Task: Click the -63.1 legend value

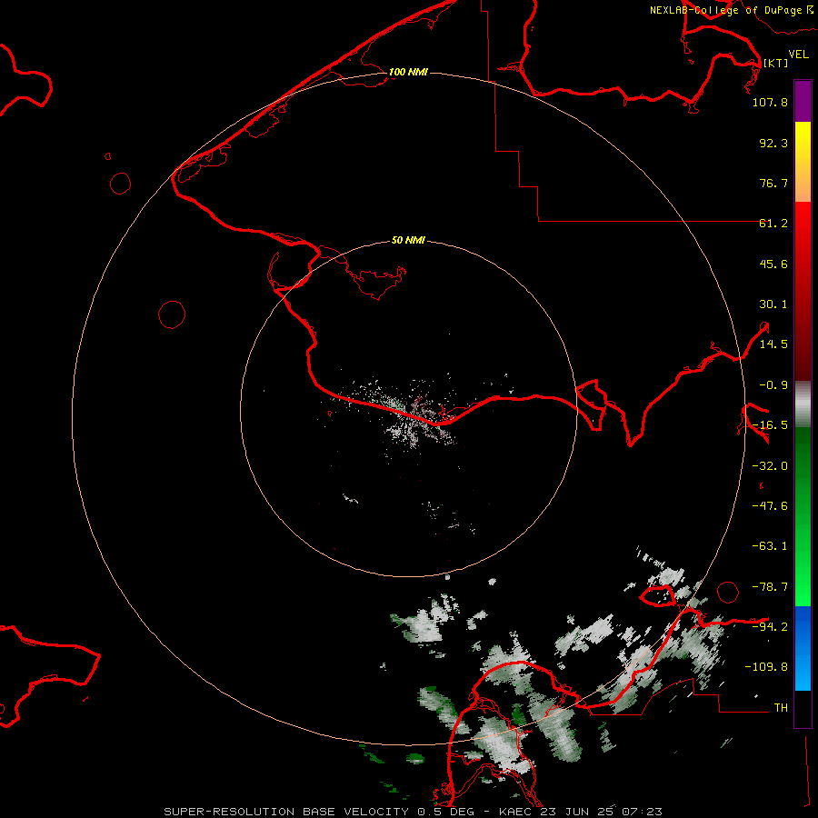Action: coord(770,546)
